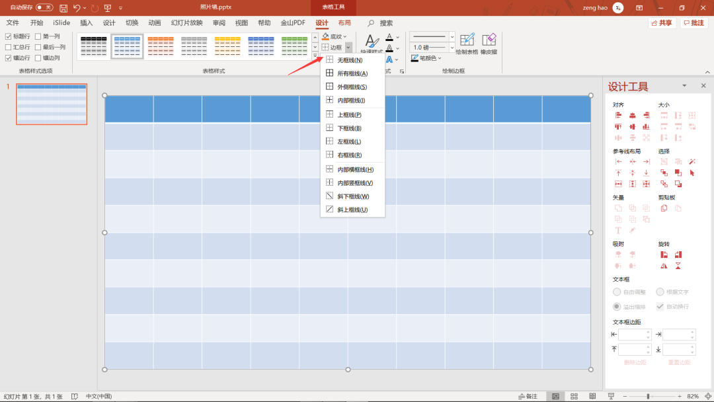Select the orange table style swatch
The image size is (714, 402).
coord(160,46)
